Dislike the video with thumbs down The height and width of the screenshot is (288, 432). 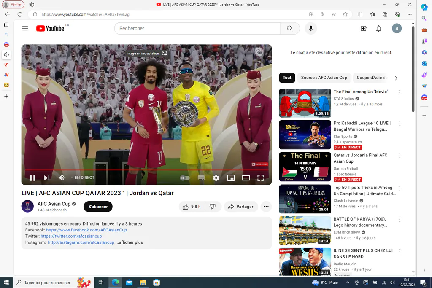click(x=213, y=207)
